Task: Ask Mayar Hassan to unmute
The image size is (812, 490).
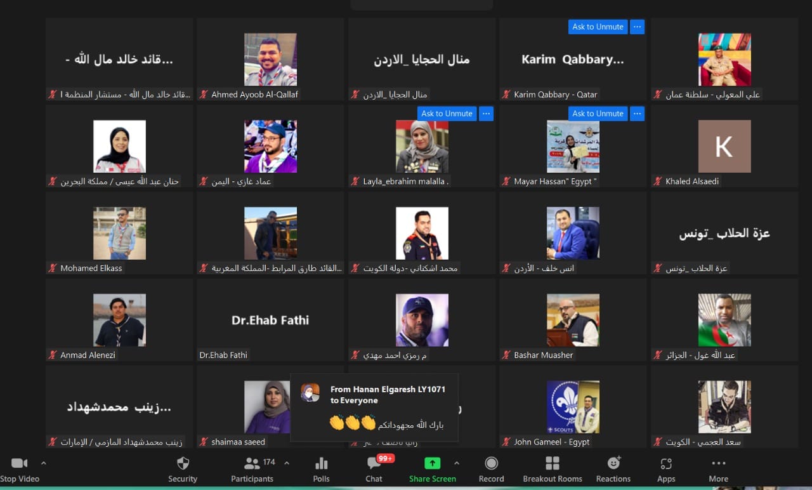Action: (598, 114)
